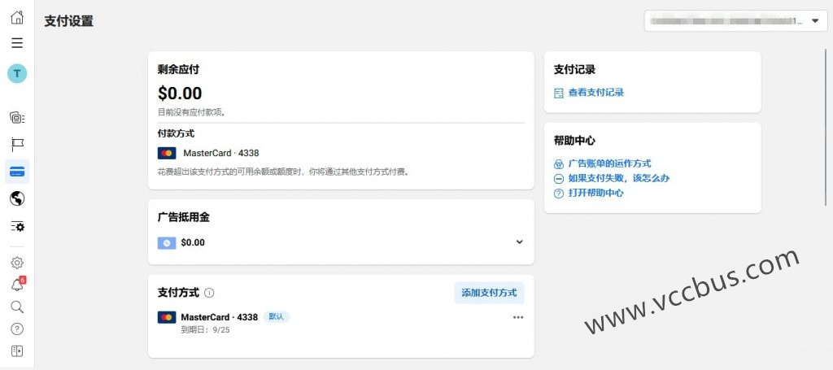833x370 pixels.
Task: Open notifications bell with red badge
Action: click(17, 285)
